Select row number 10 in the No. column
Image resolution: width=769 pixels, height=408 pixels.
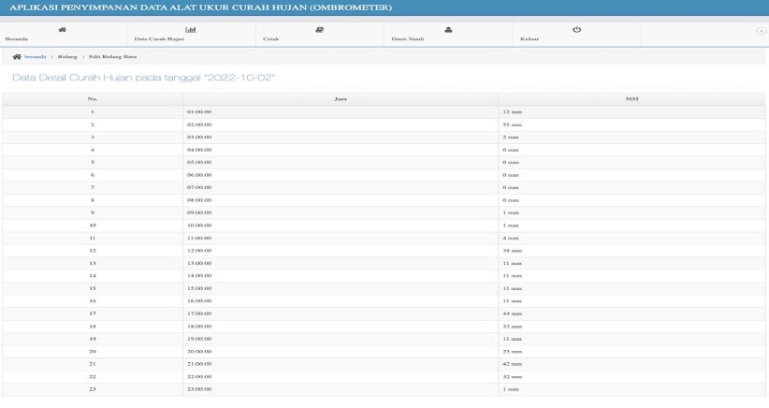point(93,226)
